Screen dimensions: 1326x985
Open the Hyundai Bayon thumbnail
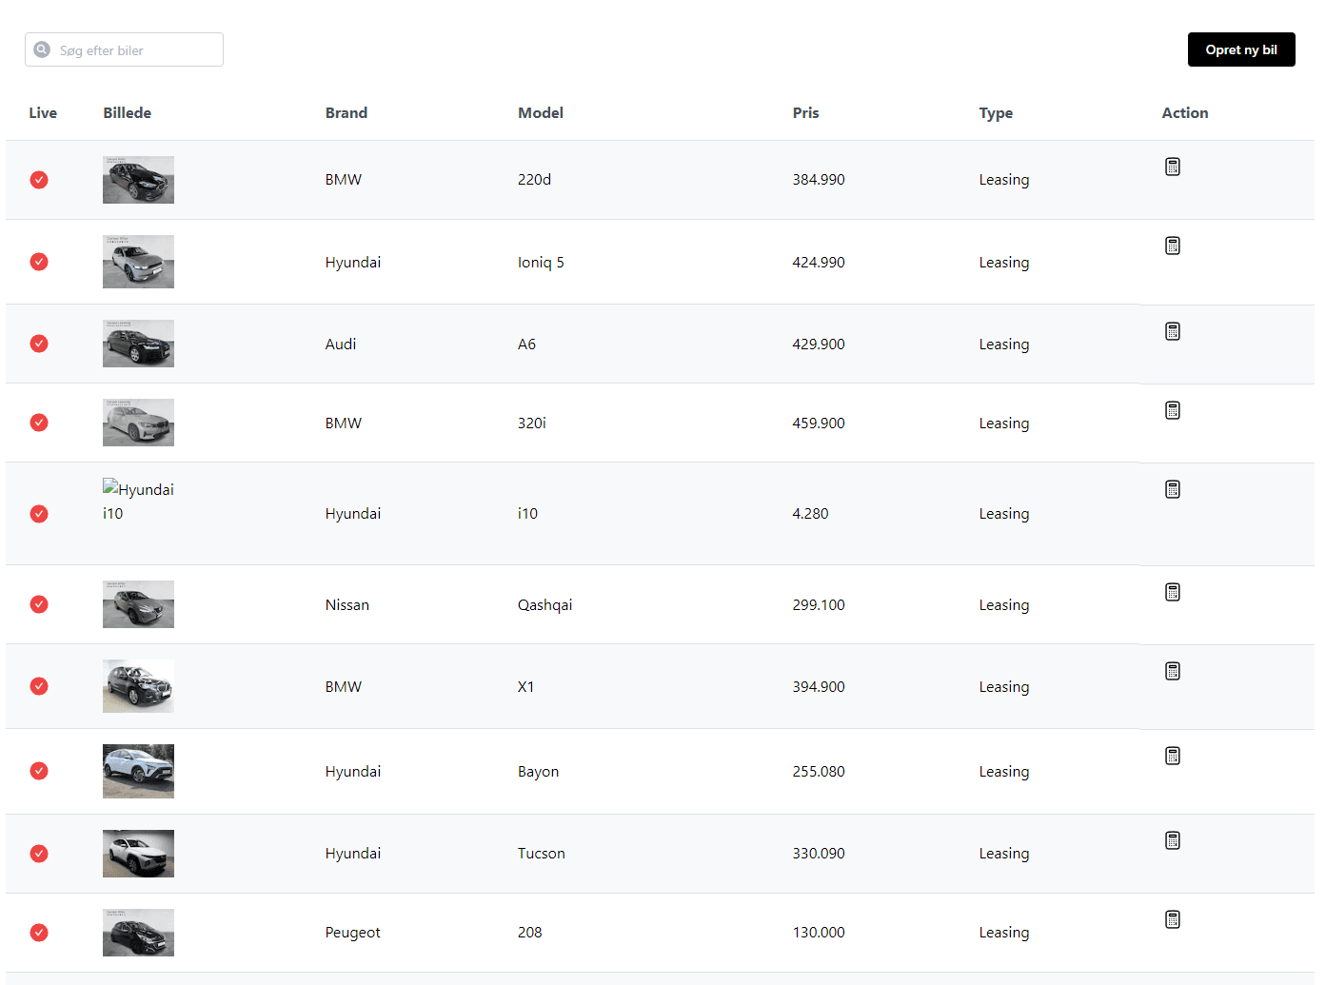[x=138, y=771]
